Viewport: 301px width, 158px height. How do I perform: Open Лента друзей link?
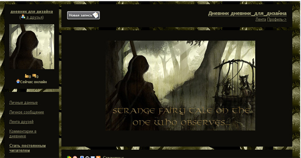coord(21,122)
